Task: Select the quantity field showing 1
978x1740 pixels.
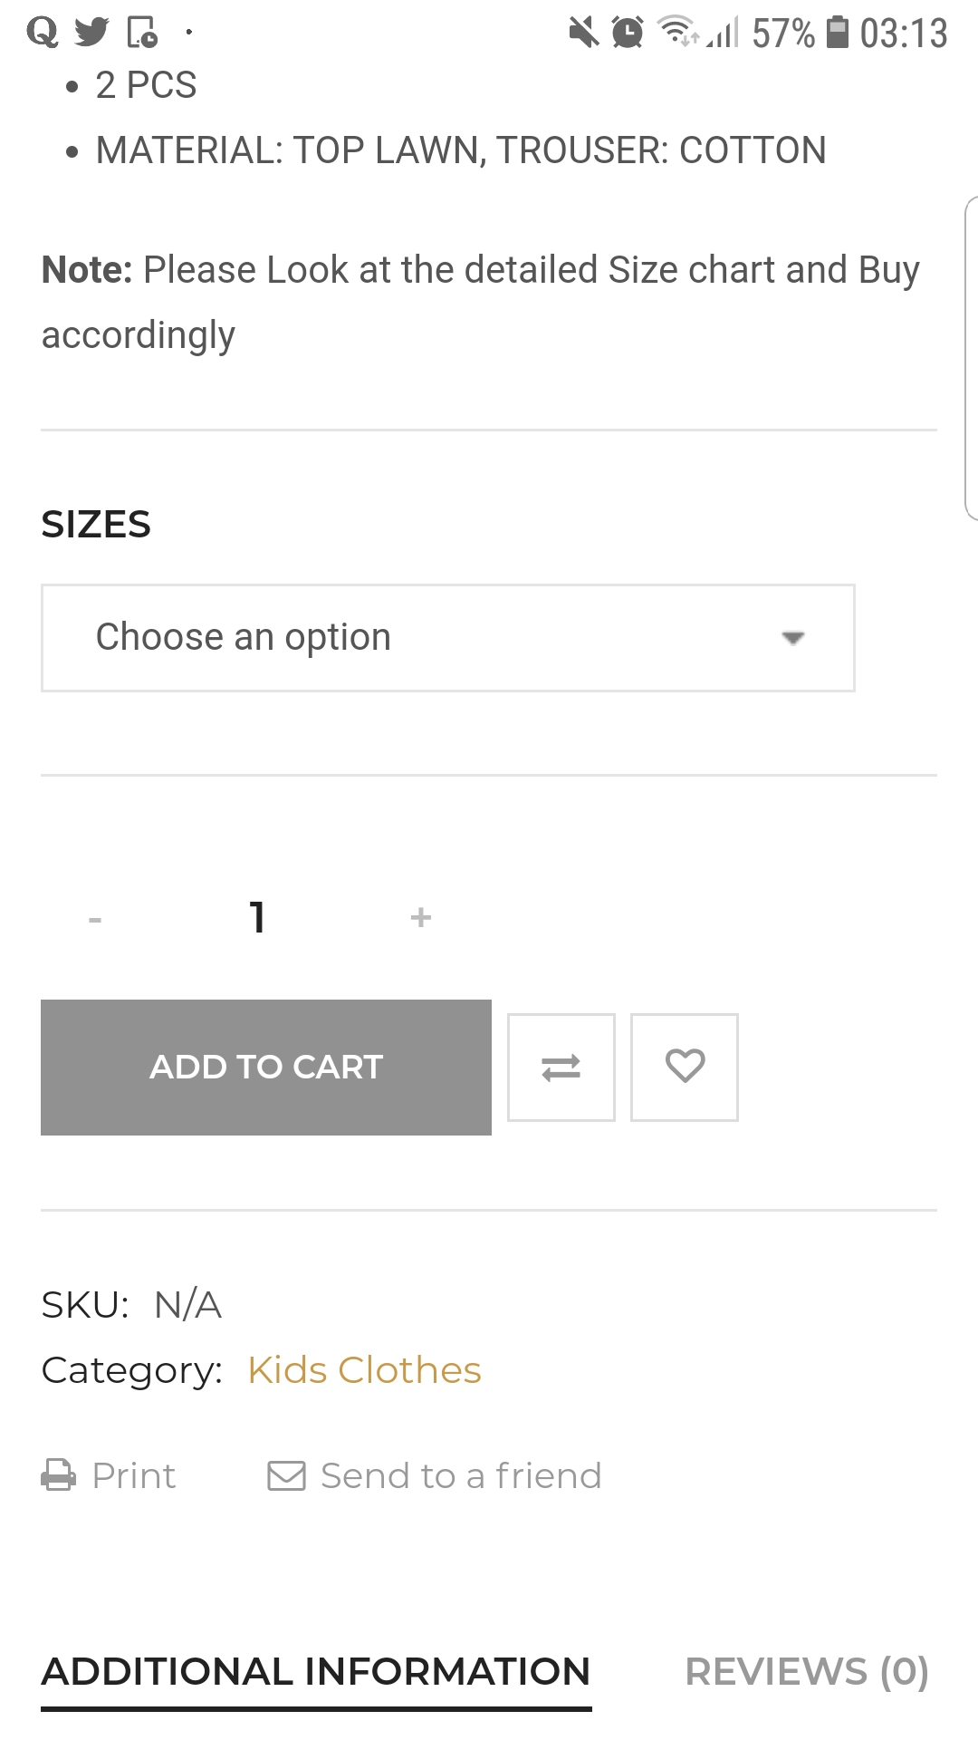Action: tap(258, 917)
